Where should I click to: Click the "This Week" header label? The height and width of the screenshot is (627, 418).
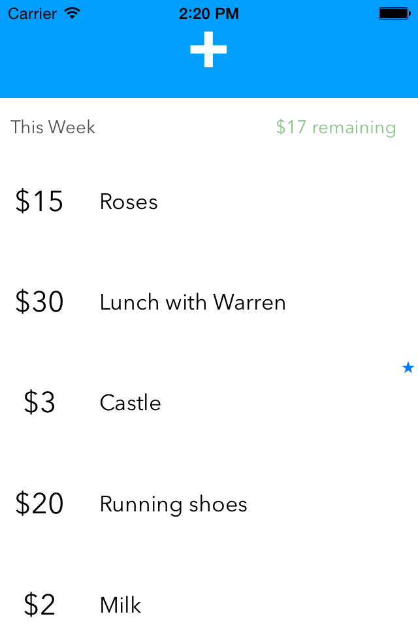tap(53, 127)
